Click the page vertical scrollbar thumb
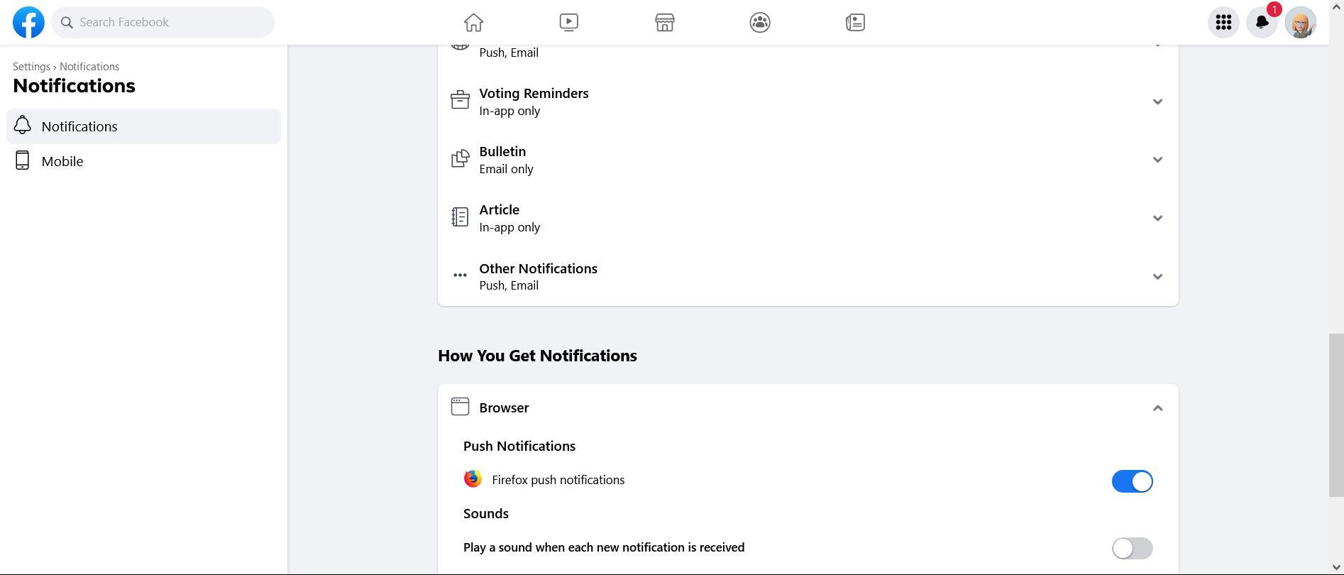The height and width of the screenshot is (575, 1344). coord(1335,415)
